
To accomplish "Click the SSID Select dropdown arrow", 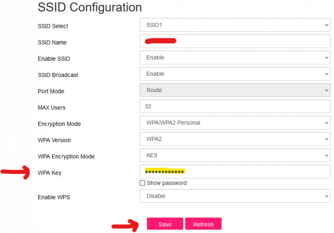I will [x=326, y=25].
